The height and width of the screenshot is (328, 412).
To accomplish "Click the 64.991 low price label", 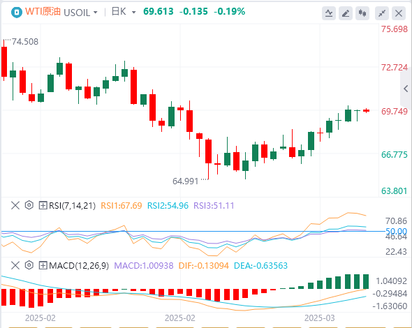I will click(185, 181).
